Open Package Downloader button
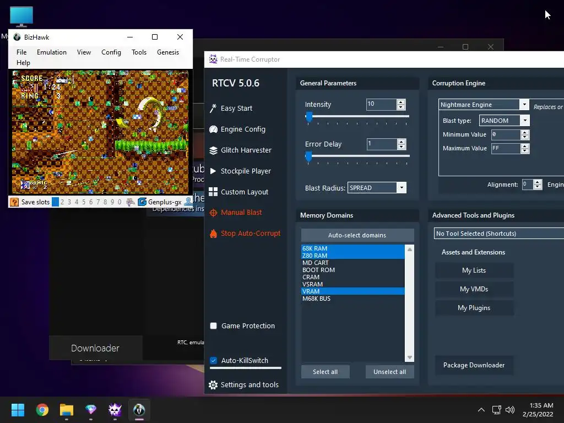Viewport: 564px width, 423px height. coord(474,365)
